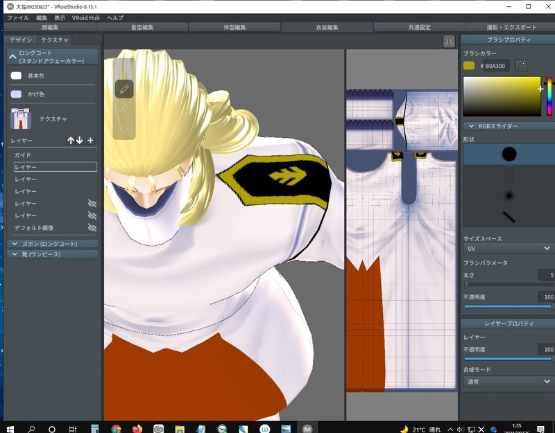
Task: Open the VRoid Hub menu
Action: coord(85,18)
